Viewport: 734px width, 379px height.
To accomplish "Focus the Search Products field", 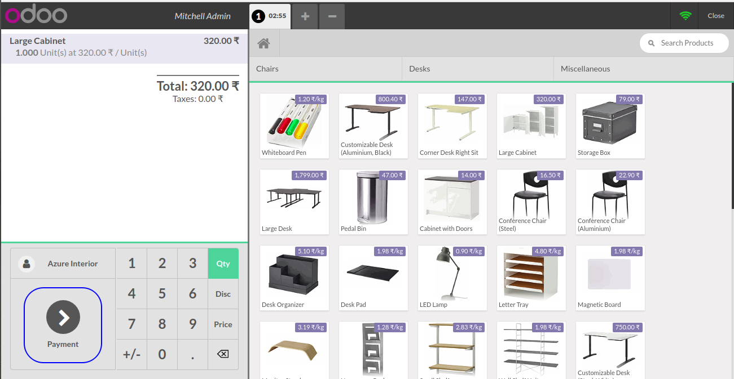I will click(x=684, y=43).
